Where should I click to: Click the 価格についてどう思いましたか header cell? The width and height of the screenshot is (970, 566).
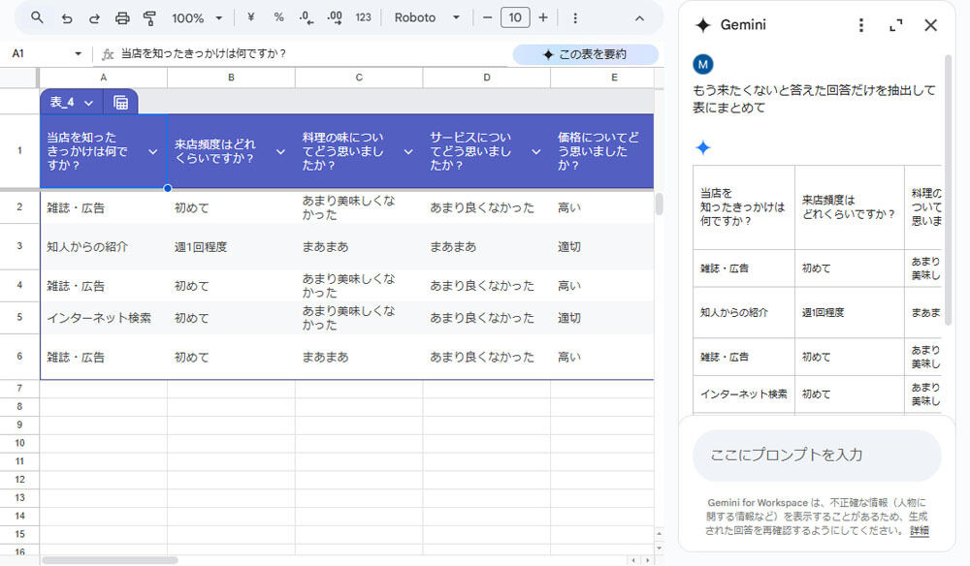tap(602, 151)
